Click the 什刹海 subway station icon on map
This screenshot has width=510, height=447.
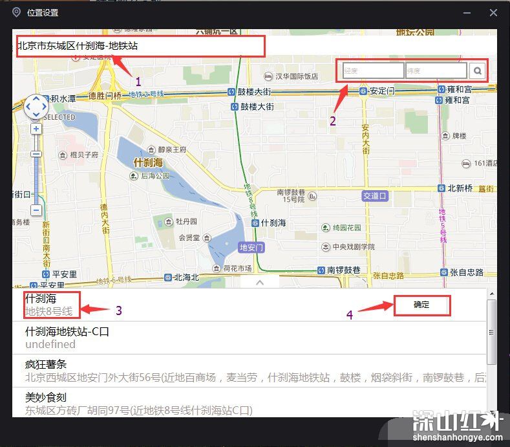click(255, 223)
